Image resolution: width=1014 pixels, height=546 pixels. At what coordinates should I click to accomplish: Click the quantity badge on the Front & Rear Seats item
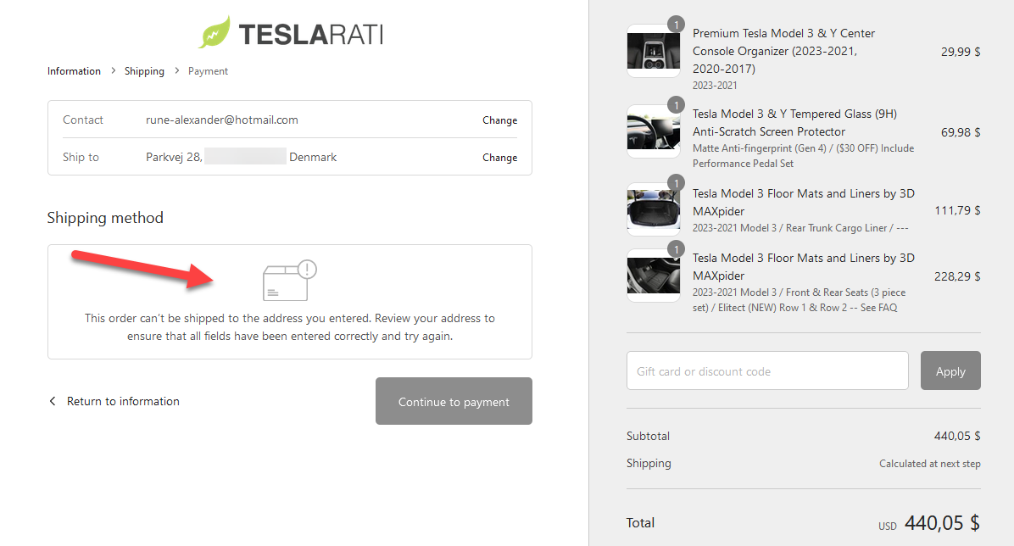pos(676,250)
